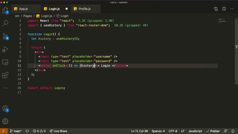This screenshot has height=134, width=238.
Task: Click the Pages breadcrumb segment
Action: point(28,16)
